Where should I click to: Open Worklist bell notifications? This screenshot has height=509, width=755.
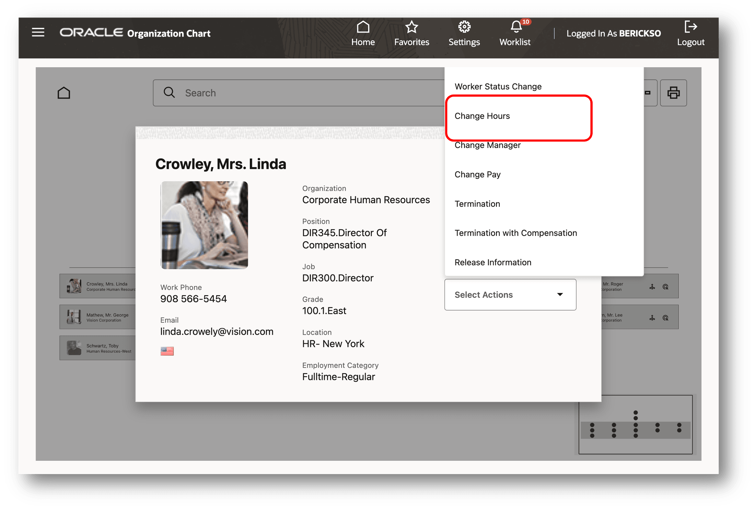pyautogui.click(x=515, y=33)
